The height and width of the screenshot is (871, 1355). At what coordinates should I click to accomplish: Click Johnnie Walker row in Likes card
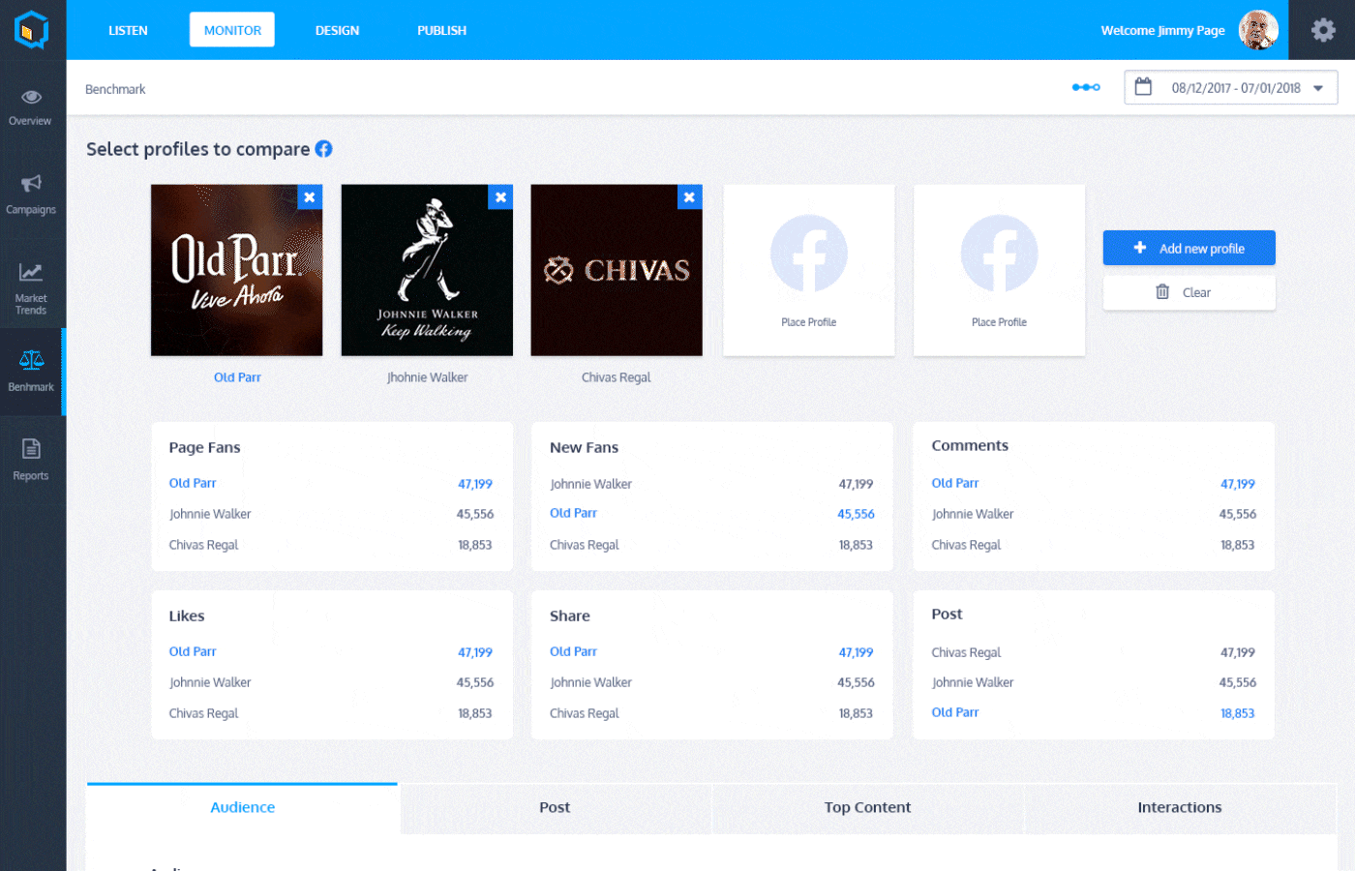click(331, 682)
